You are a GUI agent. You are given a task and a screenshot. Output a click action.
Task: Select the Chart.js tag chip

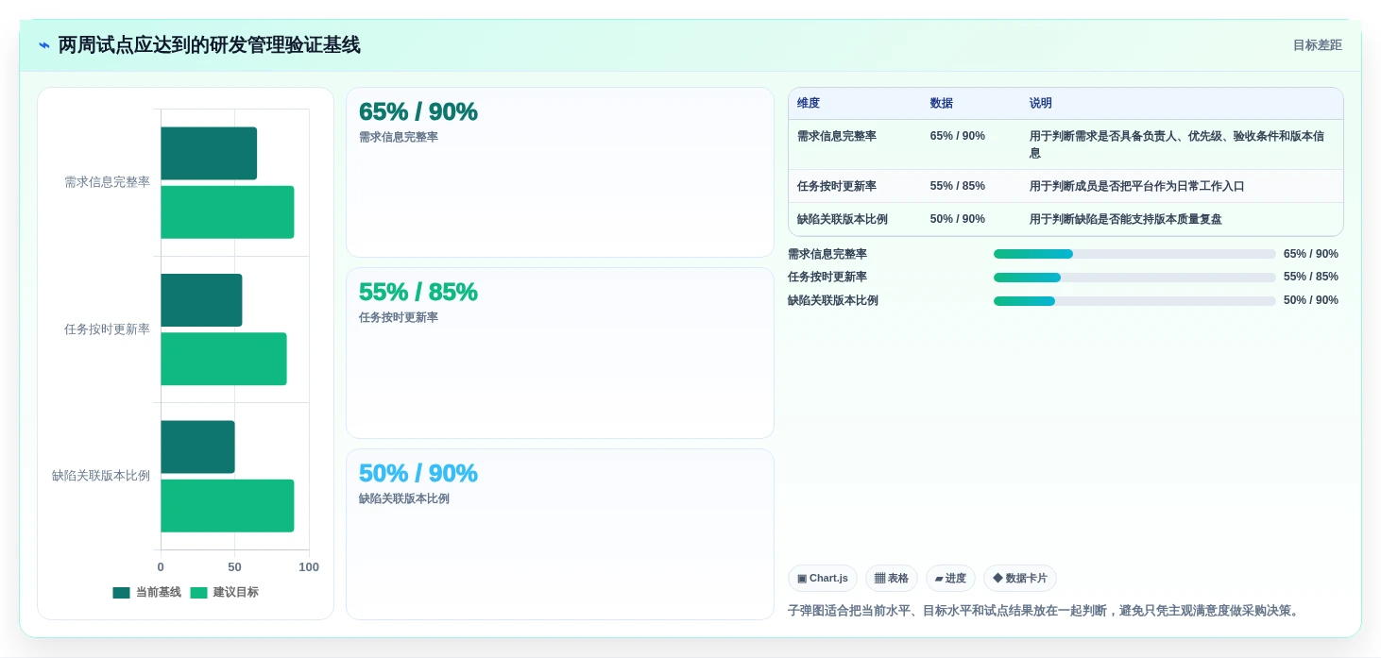pyautogui.click(x=822, y=579)
